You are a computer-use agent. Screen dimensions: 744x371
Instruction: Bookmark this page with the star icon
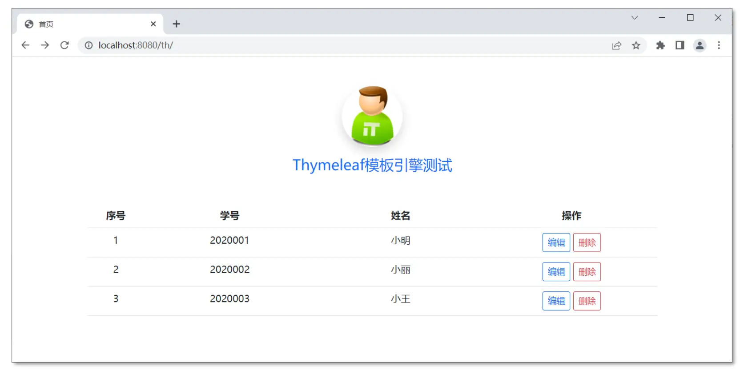636,45
